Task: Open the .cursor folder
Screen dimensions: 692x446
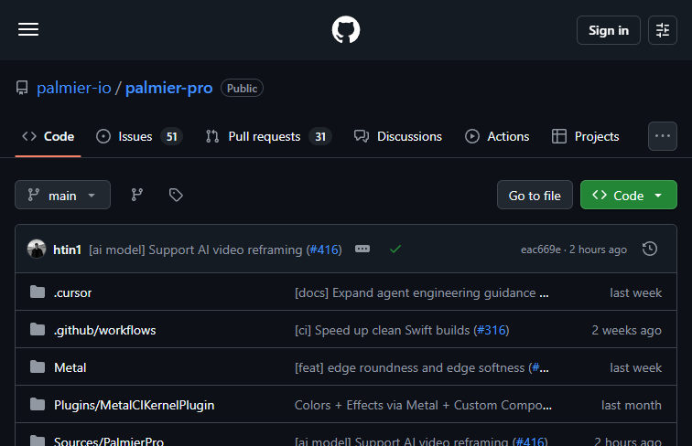Action: [73, 293]
